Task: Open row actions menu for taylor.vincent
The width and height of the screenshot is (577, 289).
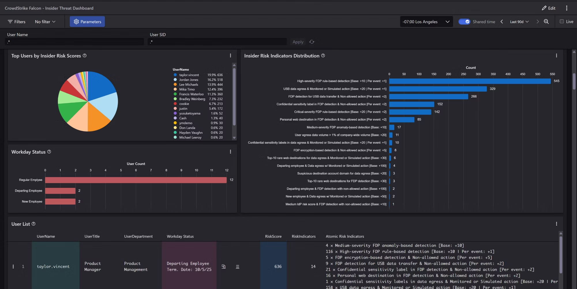Action: 13,267
